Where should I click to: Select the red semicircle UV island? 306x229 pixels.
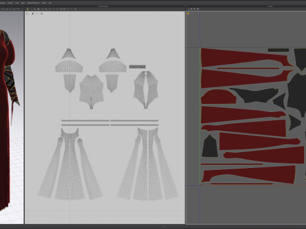(218, 97)
